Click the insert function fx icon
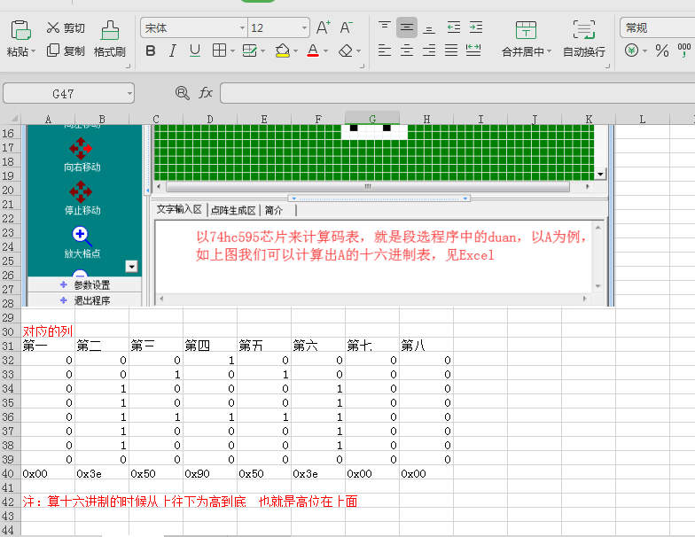 tap(206, 93)
